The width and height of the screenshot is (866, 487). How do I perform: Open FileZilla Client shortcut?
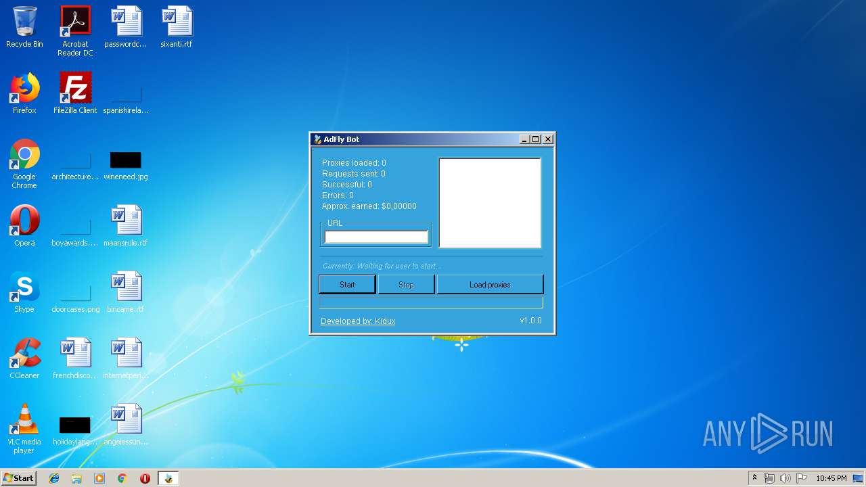pyautogui.click(x=75, y=93)
